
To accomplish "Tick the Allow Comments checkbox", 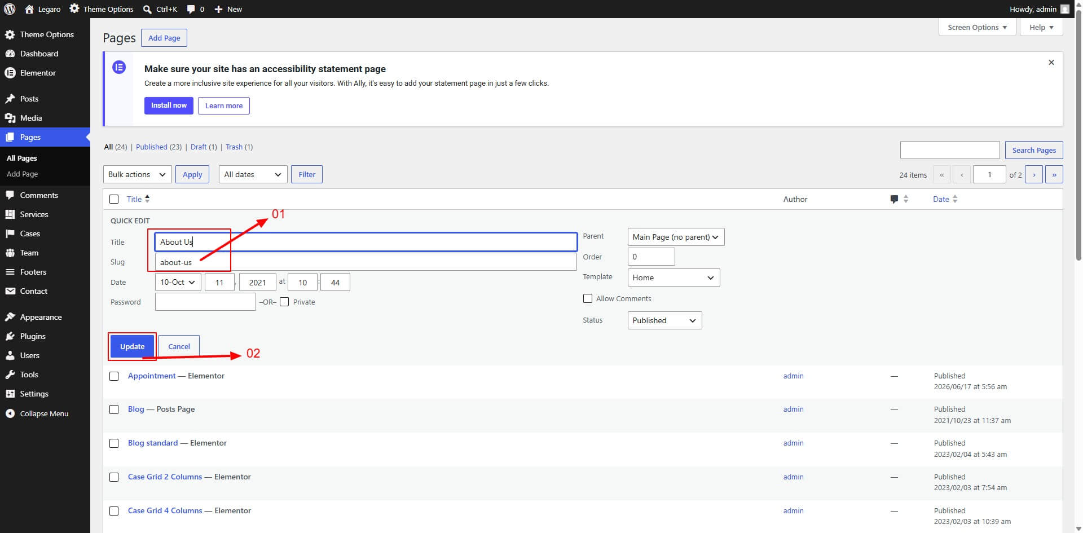I will pos(588,298).
